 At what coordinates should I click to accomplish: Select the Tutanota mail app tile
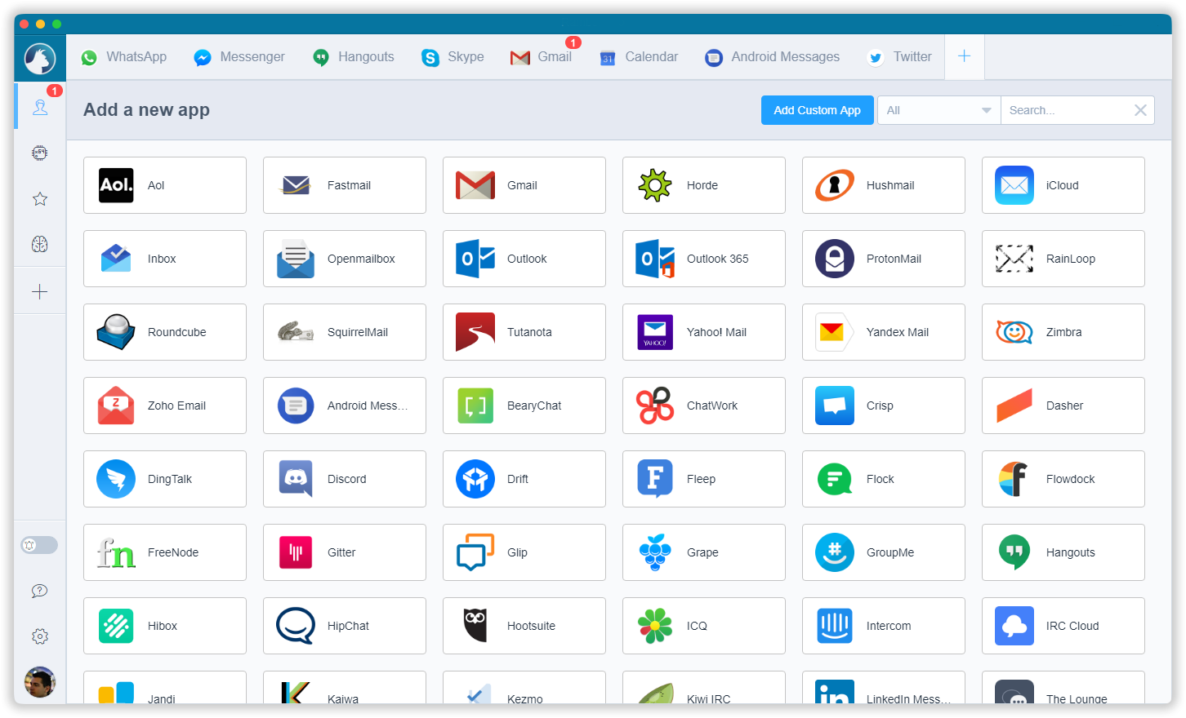[x=524, y=332]
